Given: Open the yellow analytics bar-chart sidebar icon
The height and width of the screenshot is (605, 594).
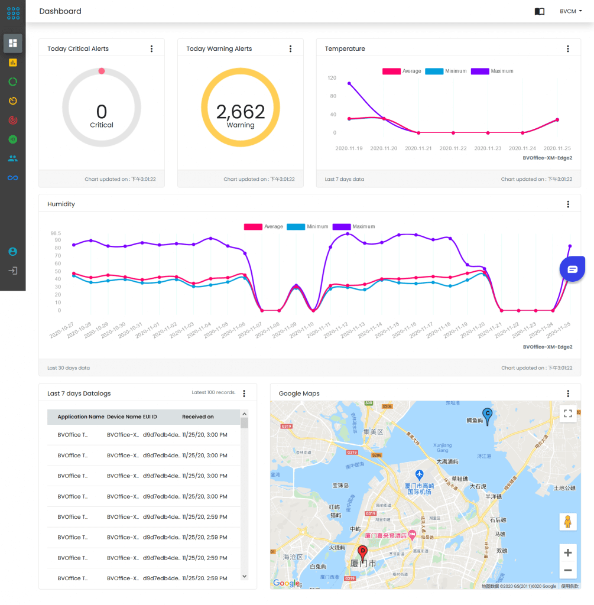Looking at the screenshot, I should point(13,62).
